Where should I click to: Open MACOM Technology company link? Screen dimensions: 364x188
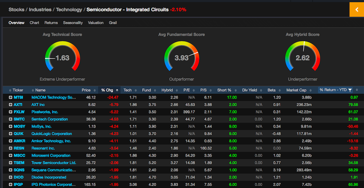(x=54, y=97)
